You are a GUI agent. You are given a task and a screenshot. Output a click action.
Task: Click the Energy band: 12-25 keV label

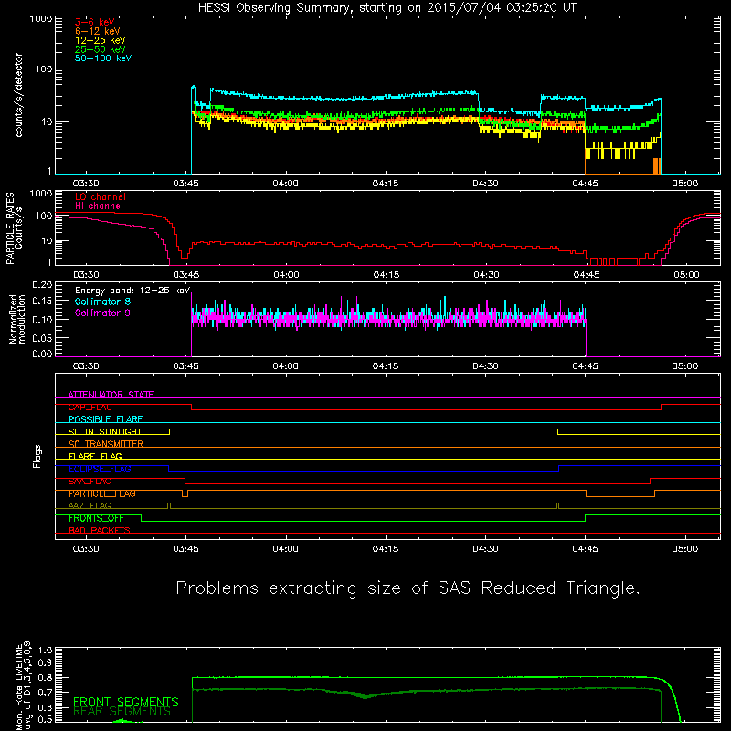coord(132,291)
